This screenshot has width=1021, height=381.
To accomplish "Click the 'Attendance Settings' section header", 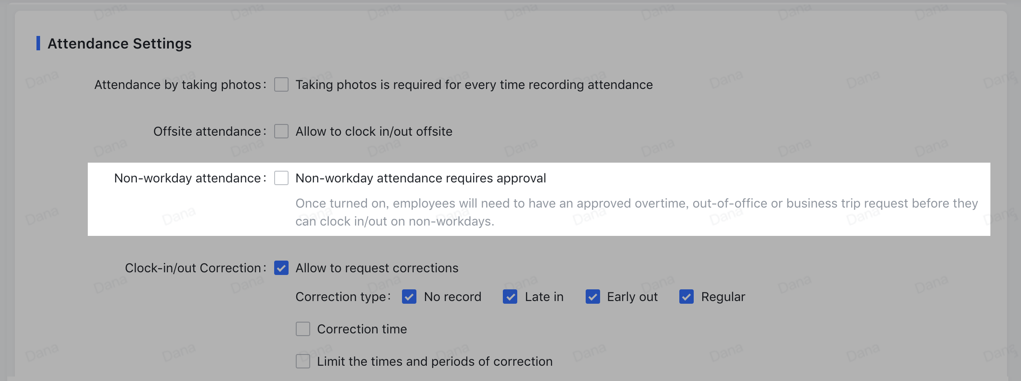I will [120, 43].
